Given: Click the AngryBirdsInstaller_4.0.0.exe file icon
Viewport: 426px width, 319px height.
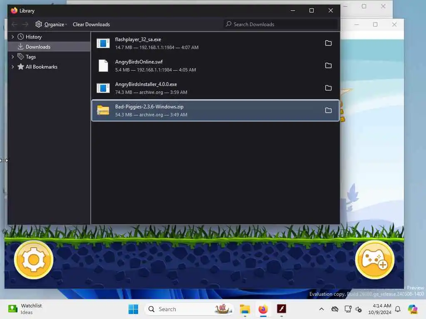Looking at the screenshot, I should point(103,88).
